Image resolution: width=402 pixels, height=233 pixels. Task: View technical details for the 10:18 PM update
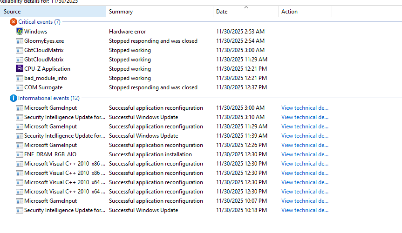305,210
